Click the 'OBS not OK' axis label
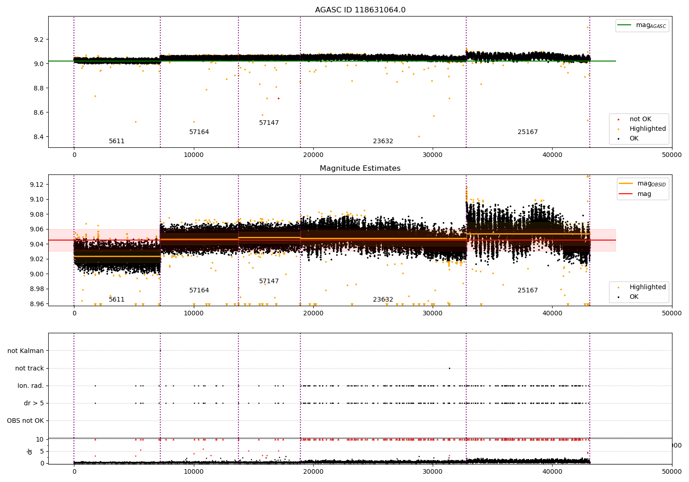The height and width of the screenshot is (482, 689). click(x=25, y=421)
